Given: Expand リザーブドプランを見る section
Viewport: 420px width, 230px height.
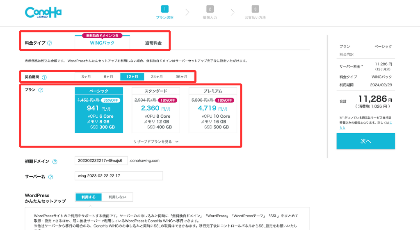Looking at the screenshot, I should tap(156, 141).
